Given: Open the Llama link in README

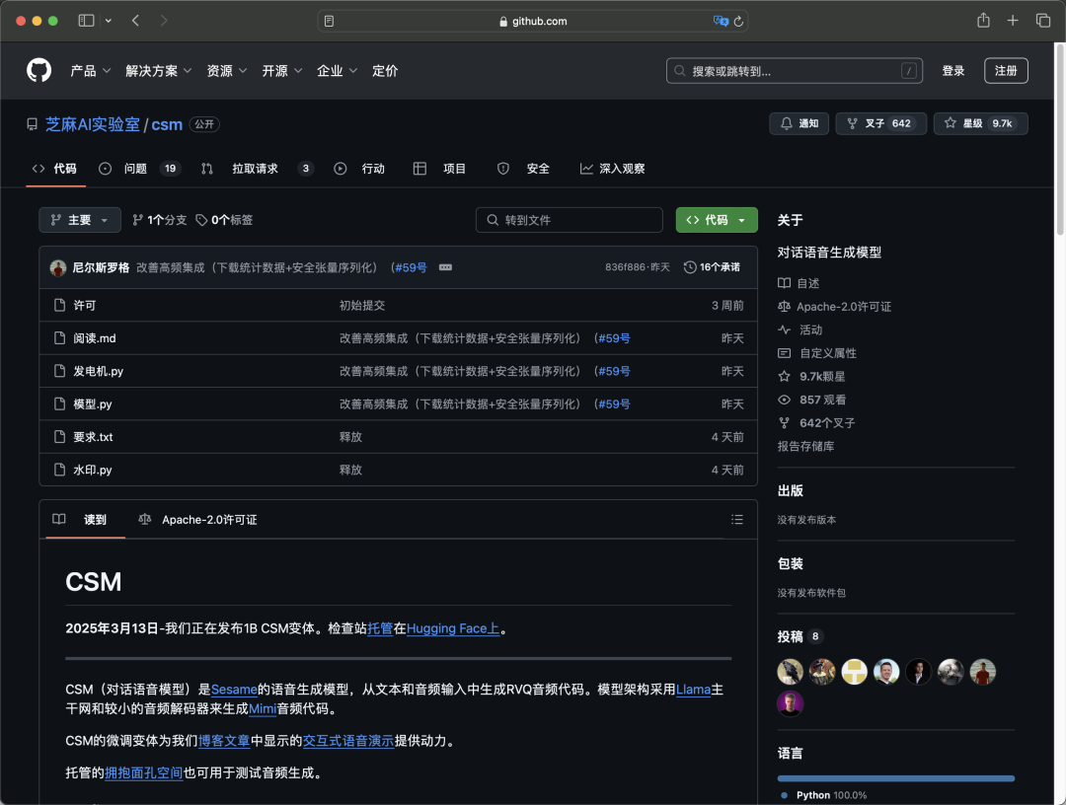Looking at the screenshot, I should click(693, 690).
